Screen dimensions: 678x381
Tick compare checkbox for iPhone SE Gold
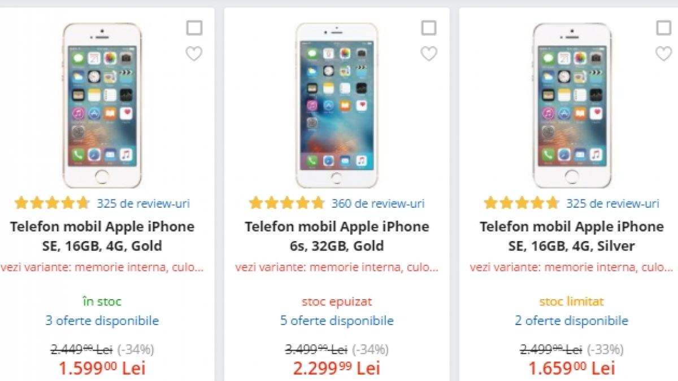194,28
